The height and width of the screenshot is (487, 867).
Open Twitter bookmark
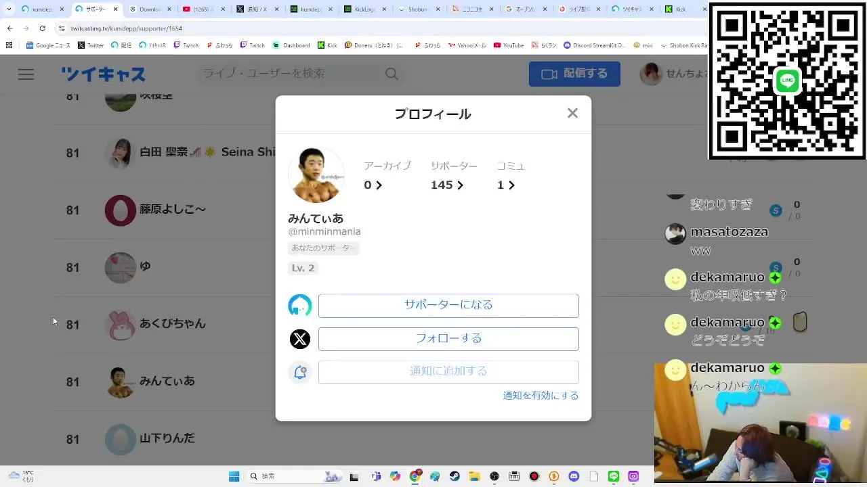tap(91, 45)
